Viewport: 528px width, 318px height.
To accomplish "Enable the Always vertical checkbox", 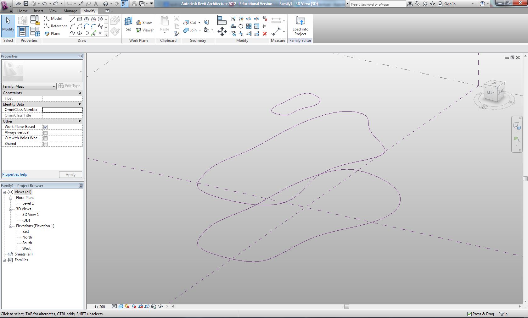I will [46, 133].
